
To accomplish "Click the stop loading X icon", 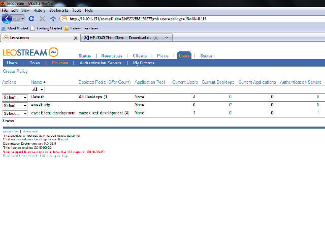I will tap(42, 19).
